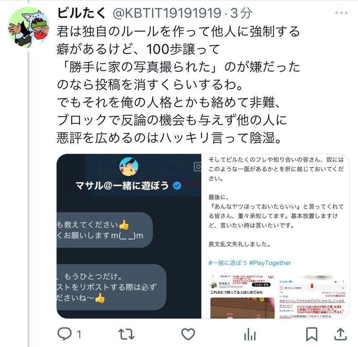Screen dimensions: 358x347
Task: Open the left attached DM screenshot image
Action: [129, 236]
